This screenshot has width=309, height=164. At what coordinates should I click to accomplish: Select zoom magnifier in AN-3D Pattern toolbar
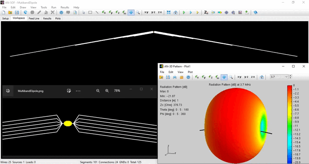coord(231,77)
